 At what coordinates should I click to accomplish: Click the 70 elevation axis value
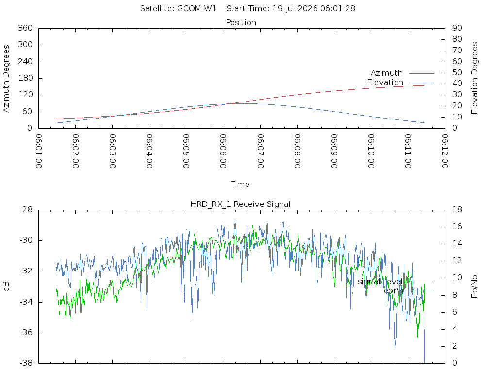pyautogui.click(x=457, y=50)
